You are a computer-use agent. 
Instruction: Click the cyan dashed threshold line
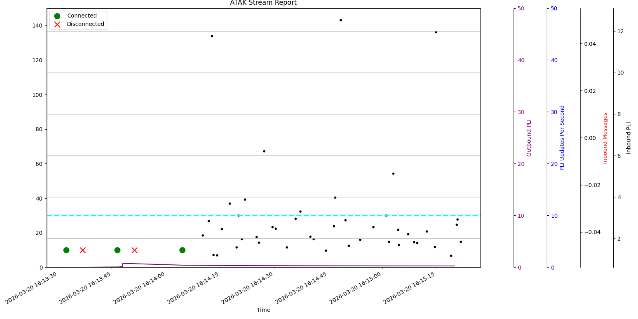[x=159, y=215]
